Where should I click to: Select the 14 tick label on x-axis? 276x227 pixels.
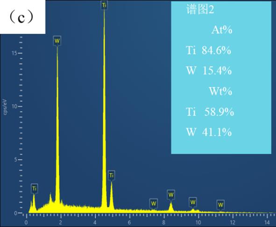267,222
